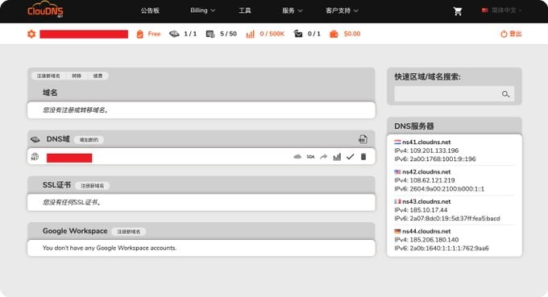This screenshot has width=548, height=297.
Task: Click the cloud icon in the DNS zone row
Action: (297, 157)
